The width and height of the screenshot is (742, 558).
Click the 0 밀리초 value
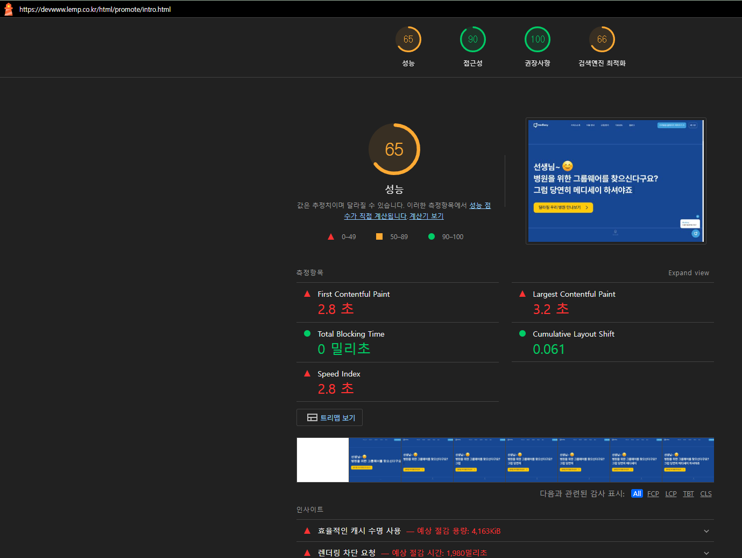point(344,349)
